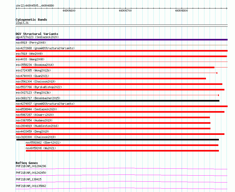The height and width of the screenshot is (192, 235).
Task: Click the esv4033 (Wang2008) label
Action: (x=30, y=59)
